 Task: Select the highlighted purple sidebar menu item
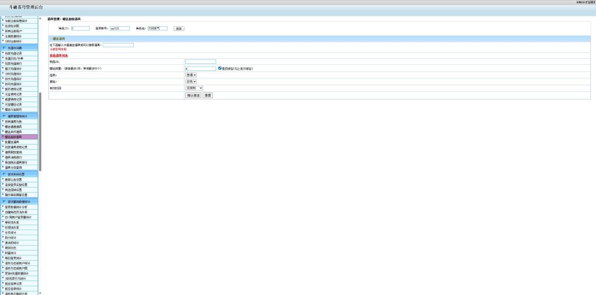pos(20,136)
